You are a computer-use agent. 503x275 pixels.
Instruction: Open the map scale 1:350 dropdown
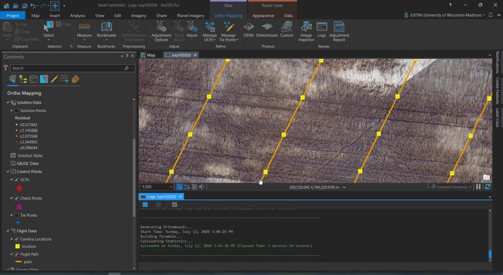pyautogui.click(x=171, y=187)
